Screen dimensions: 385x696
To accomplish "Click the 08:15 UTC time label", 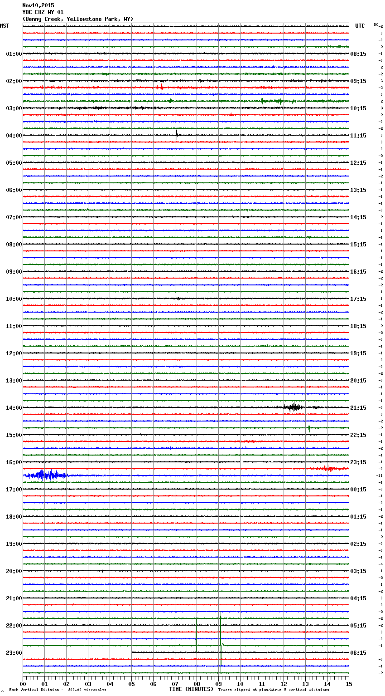I will click(358, 54).
